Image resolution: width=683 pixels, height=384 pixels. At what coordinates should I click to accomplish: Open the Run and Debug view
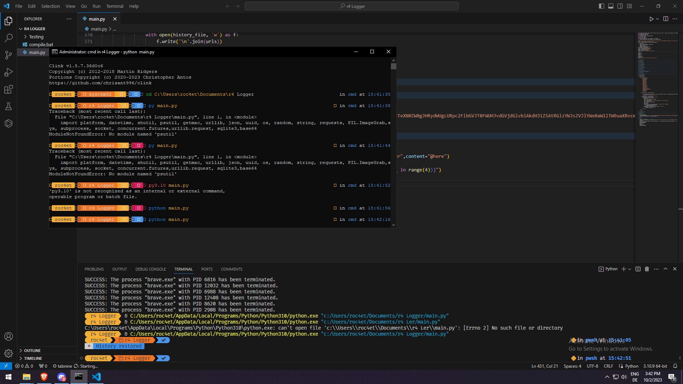(9, 72)
